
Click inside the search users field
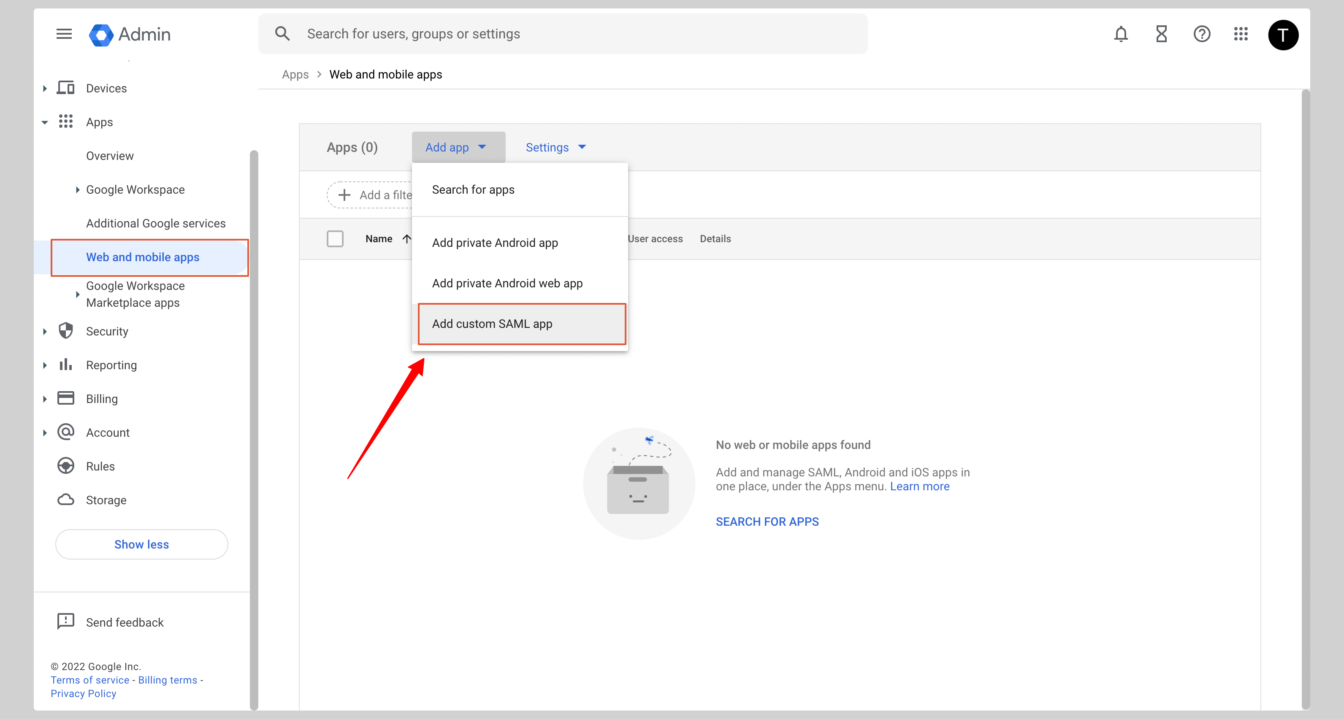[x=522, y=33]
